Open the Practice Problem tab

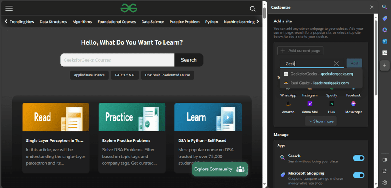point(184,22)
